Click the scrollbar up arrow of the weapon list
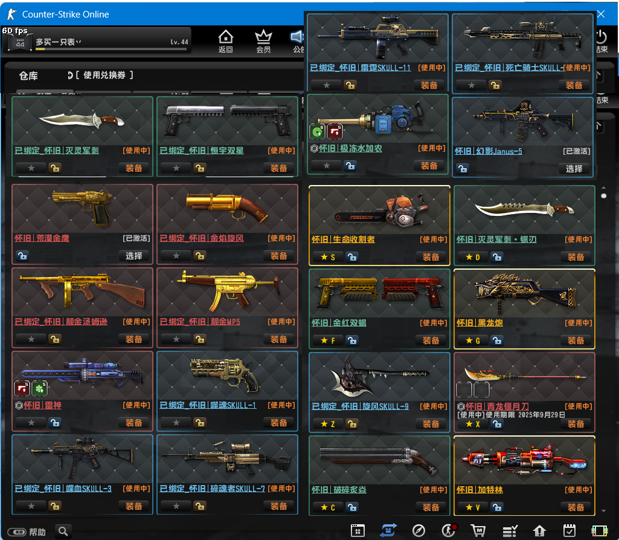 [x=604, y=187]
